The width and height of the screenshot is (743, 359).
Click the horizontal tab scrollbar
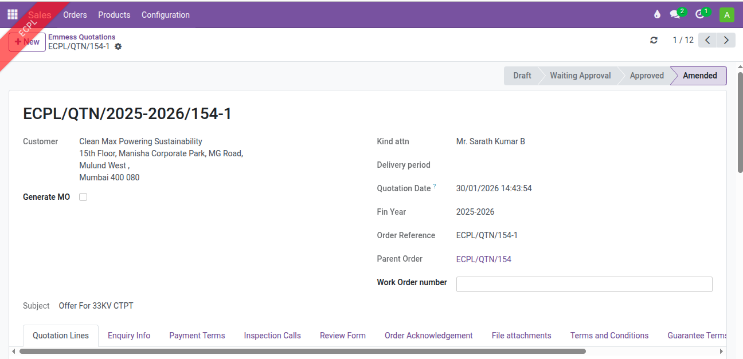302,352
